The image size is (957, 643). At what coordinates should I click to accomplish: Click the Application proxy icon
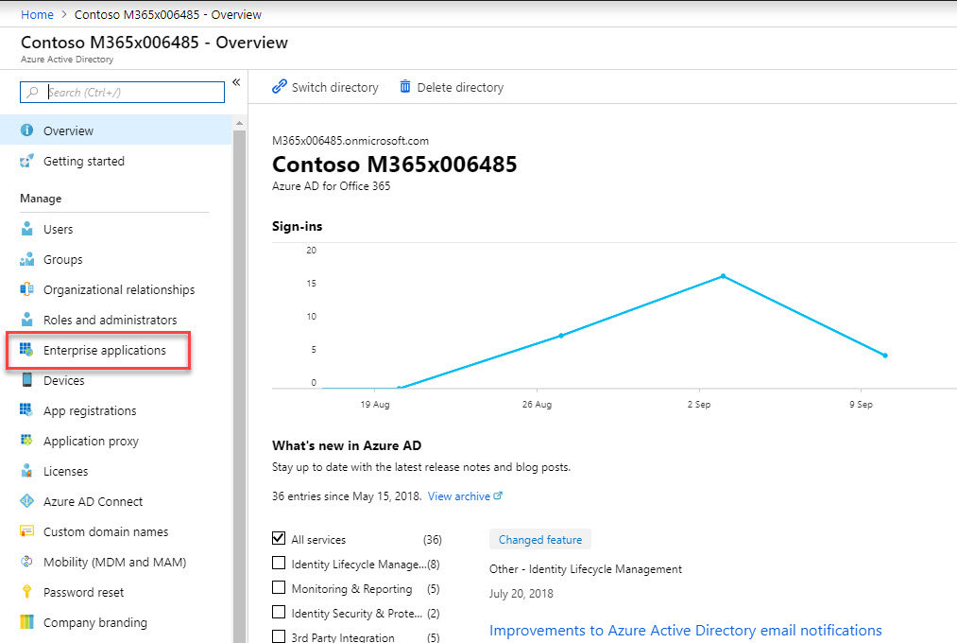(x=26, y=441)
